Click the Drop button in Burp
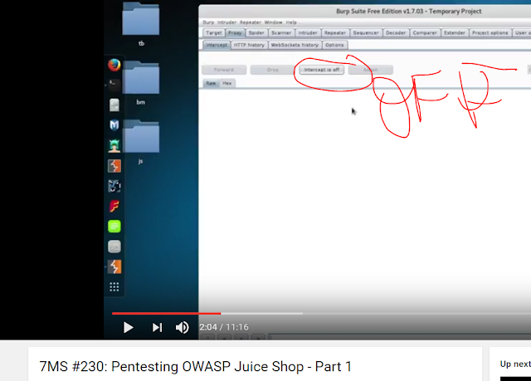531x381 pixels. (x=273, y=70)
